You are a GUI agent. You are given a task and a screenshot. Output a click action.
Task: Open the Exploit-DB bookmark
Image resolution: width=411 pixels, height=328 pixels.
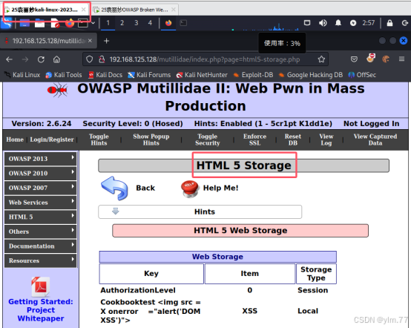253,75
